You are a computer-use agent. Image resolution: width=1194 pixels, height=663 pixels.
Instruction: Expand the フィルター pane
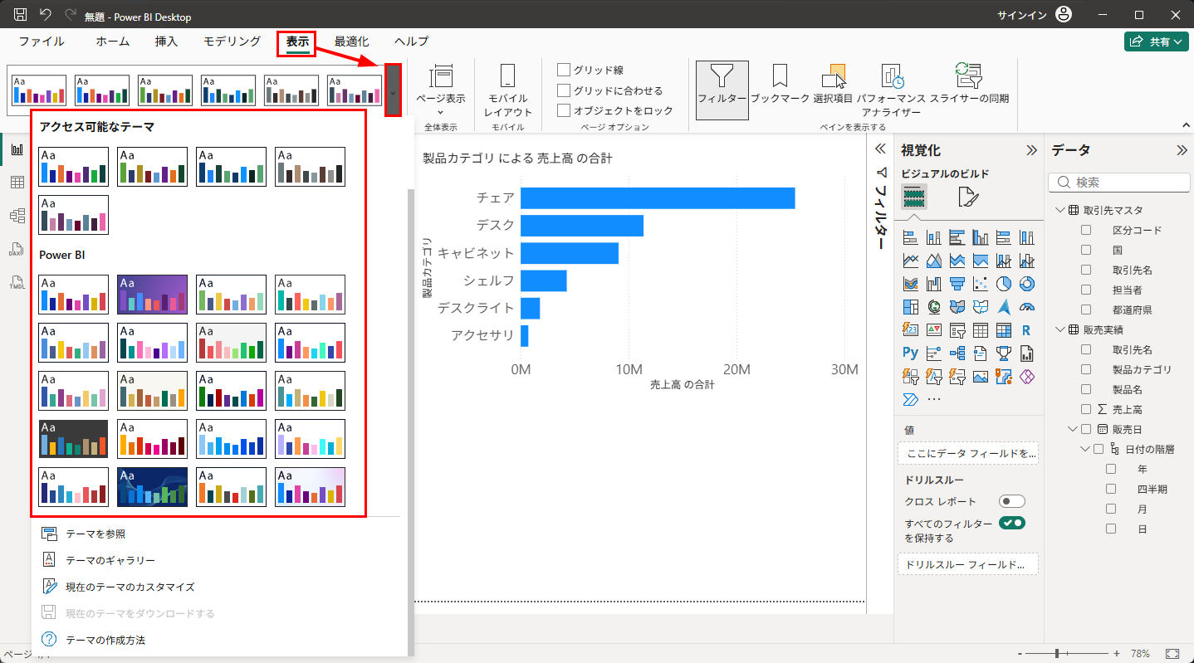pos(881,149)
